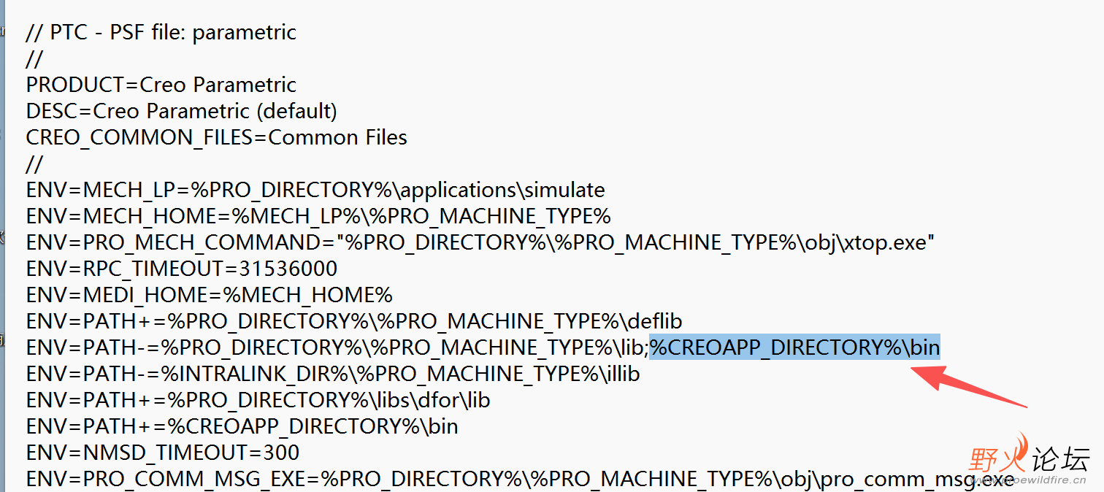This screenshot has width=1104, height=492.
Task: Click the ENV=MECH_LP line ending in applications\simulate
Action: coord(315,190)
